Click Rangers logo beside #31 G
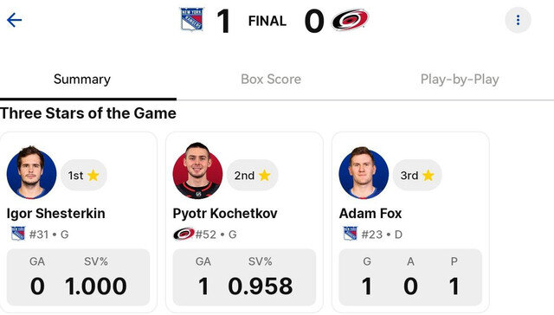 [18, 234]
